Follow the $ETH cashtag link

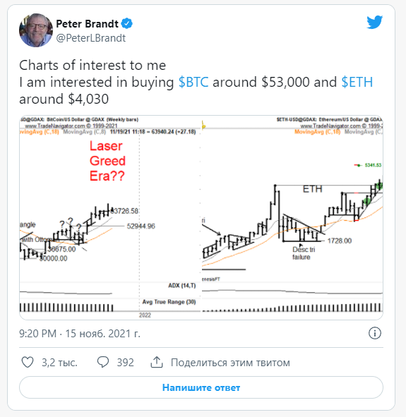(357, 82)
